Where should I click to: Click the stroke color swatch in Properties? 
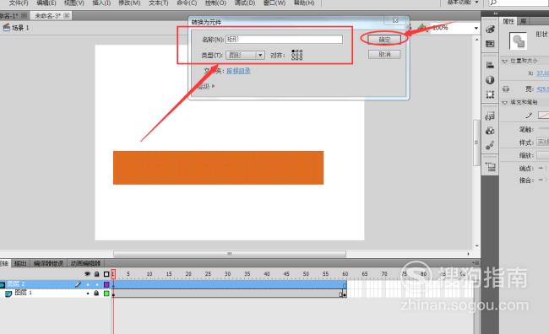[543, 115]
